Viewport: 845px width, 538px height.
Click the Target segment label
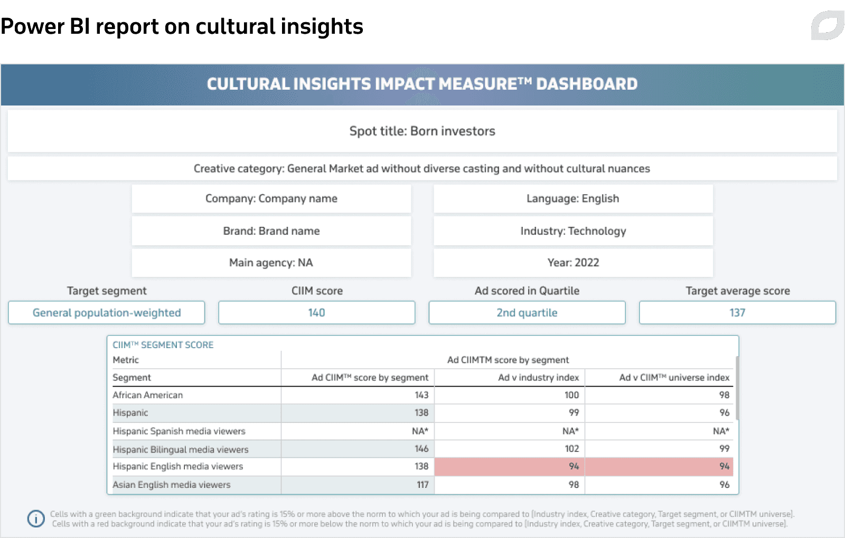pyautogui.click(x=107, y=291)
